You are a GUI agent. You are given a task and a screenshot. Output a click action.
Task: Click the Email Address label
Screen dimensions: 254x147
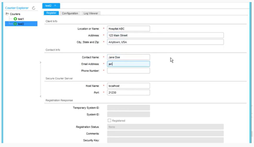tap(90, 64)
